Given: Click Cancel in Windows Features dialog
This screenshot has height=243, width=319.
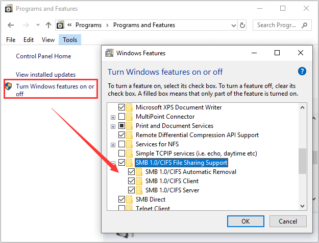Looking at the screenshot, I should (x=288, y=221).
